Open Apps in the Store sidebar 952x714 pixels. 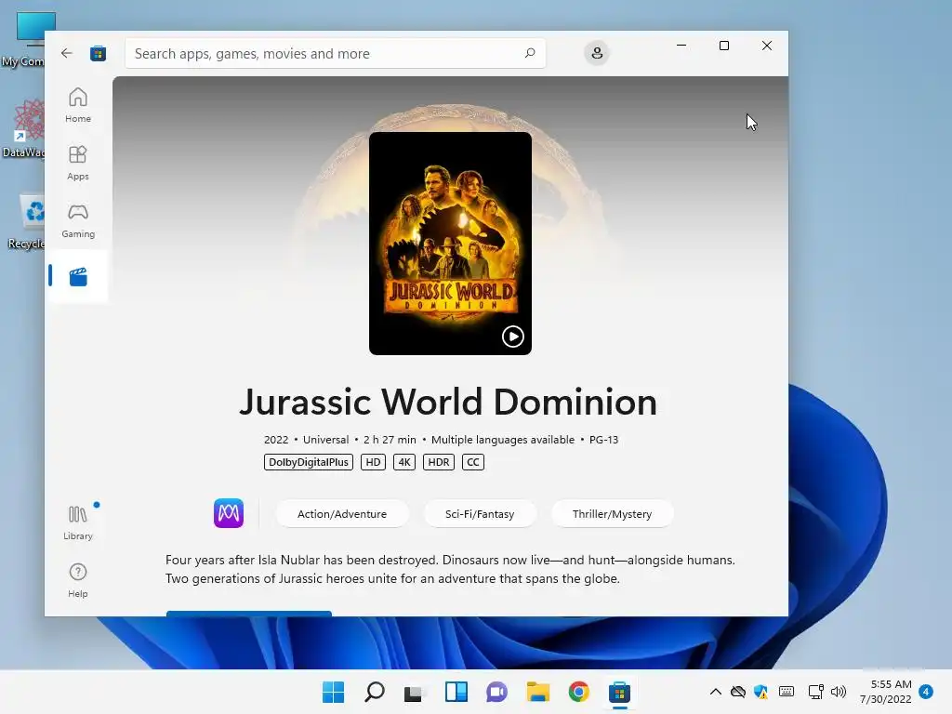[78, 163]
